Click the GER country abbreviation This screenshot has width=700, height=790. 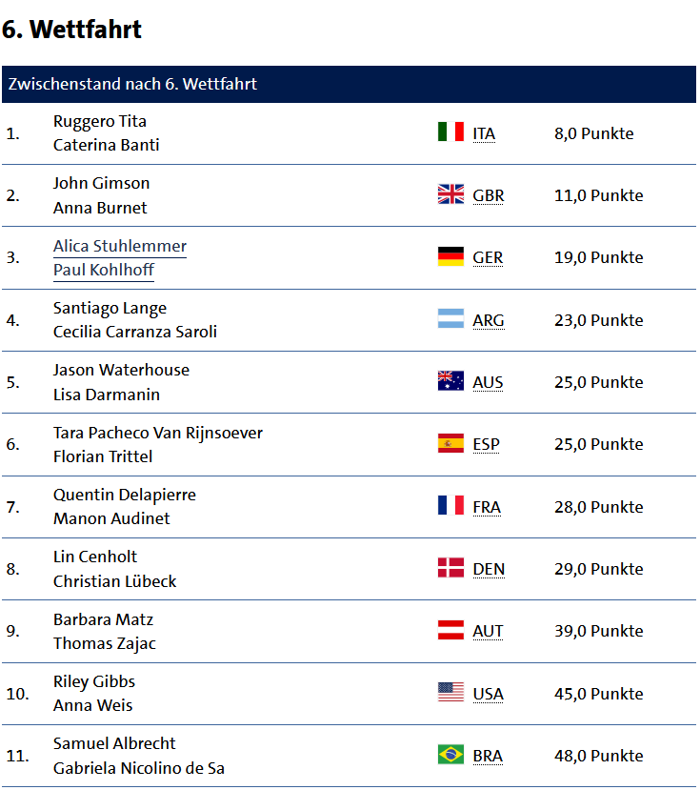488,257
